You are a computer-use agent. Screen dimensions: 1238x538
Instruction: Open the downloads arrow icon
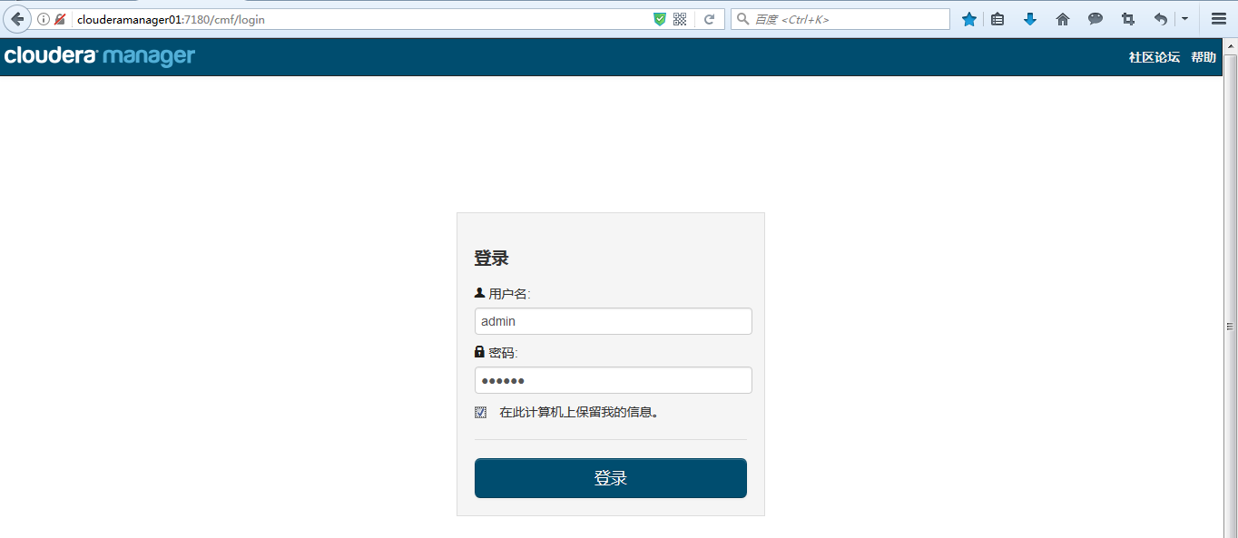point(1030,19)
